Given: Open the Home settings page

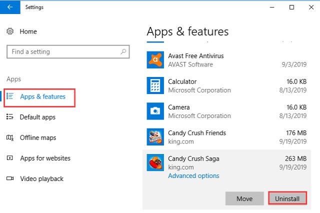Looking at the screenshot, I should pyautogui.click(x=28, y=31).
